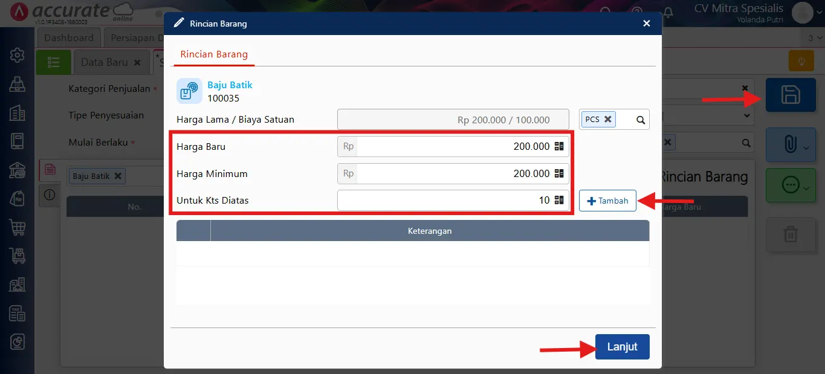Open calculator icon in Harga Minimum field
Viewport: 825px width, 374px height.
558,174
